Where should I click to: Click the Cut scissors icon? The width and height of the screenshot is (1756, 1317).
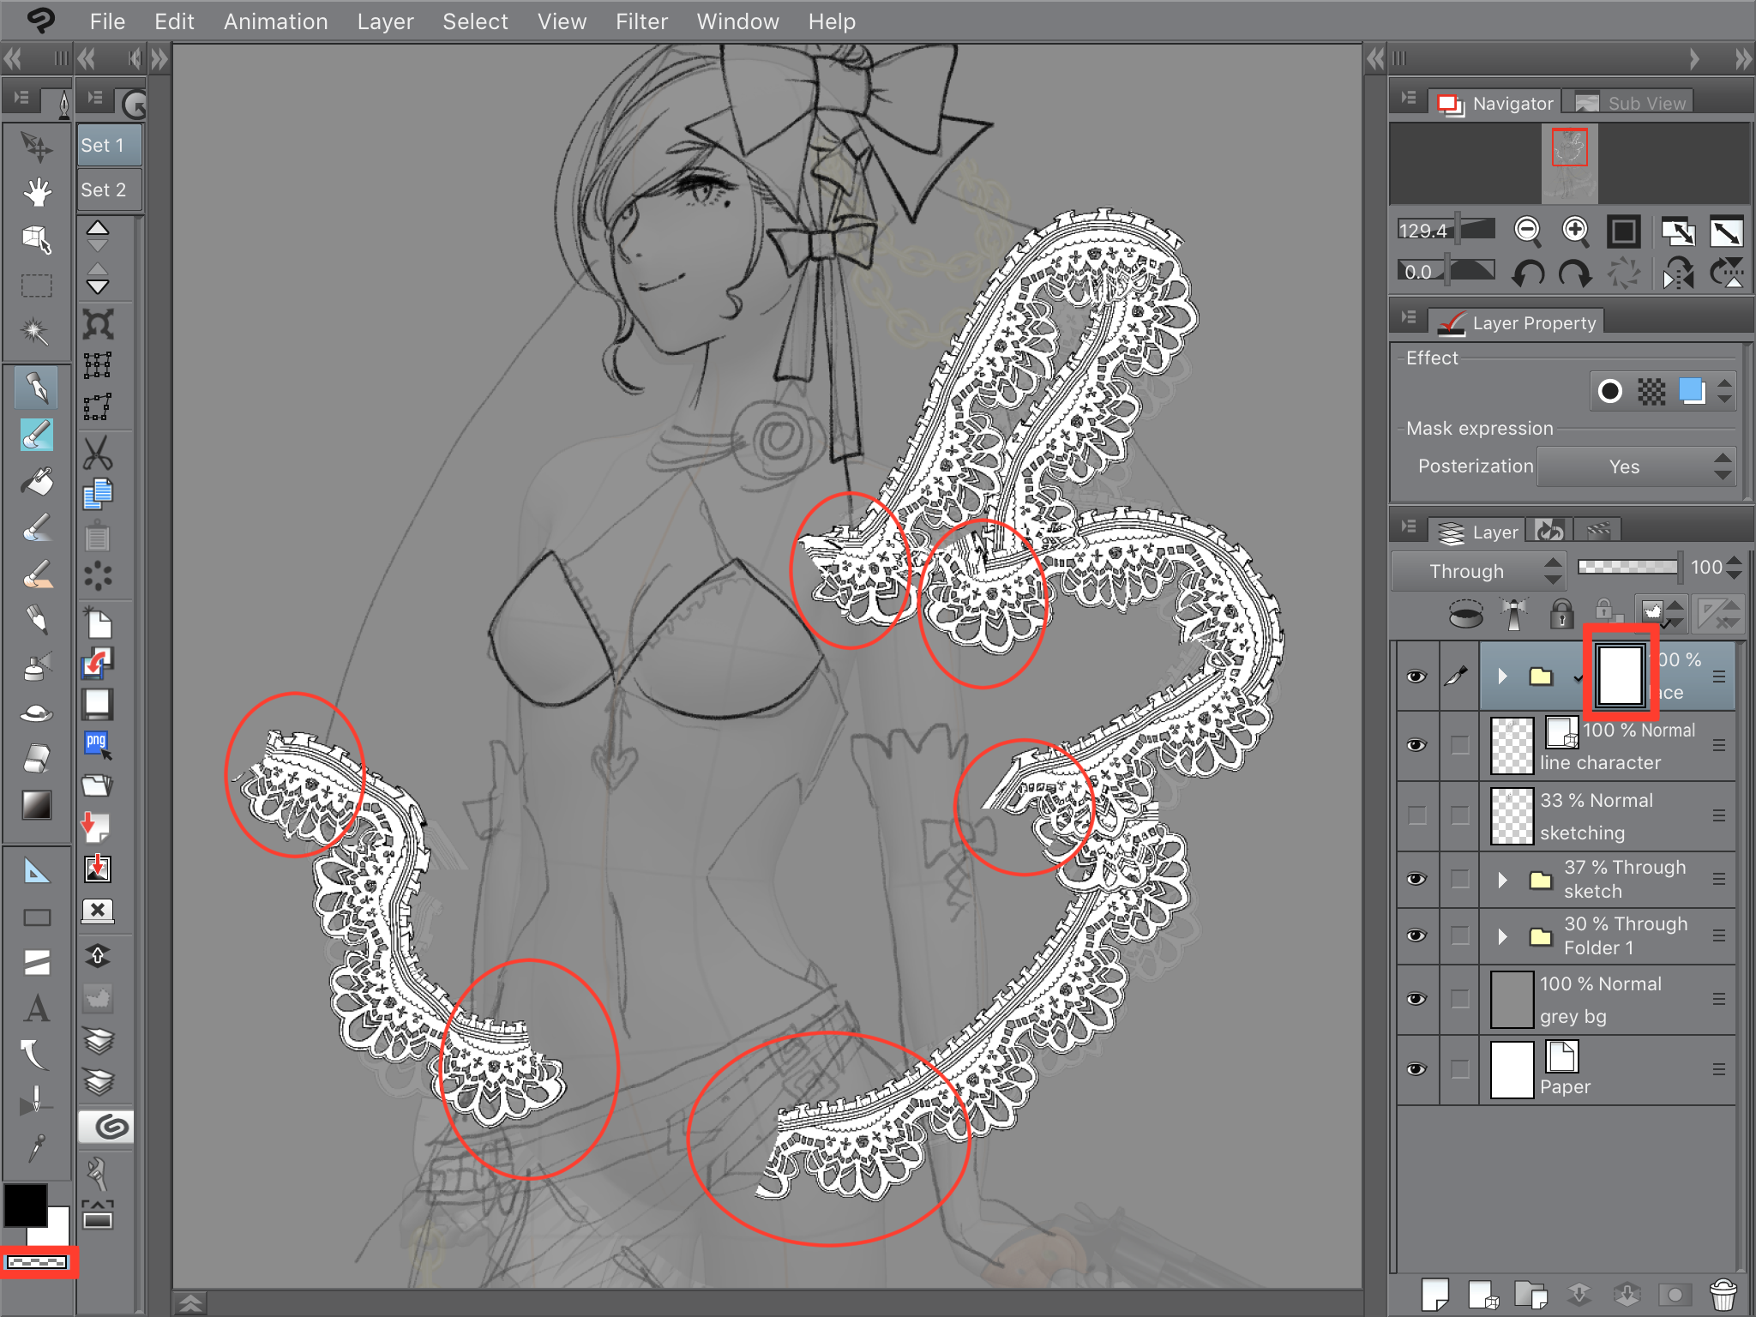tap(98, 453)
